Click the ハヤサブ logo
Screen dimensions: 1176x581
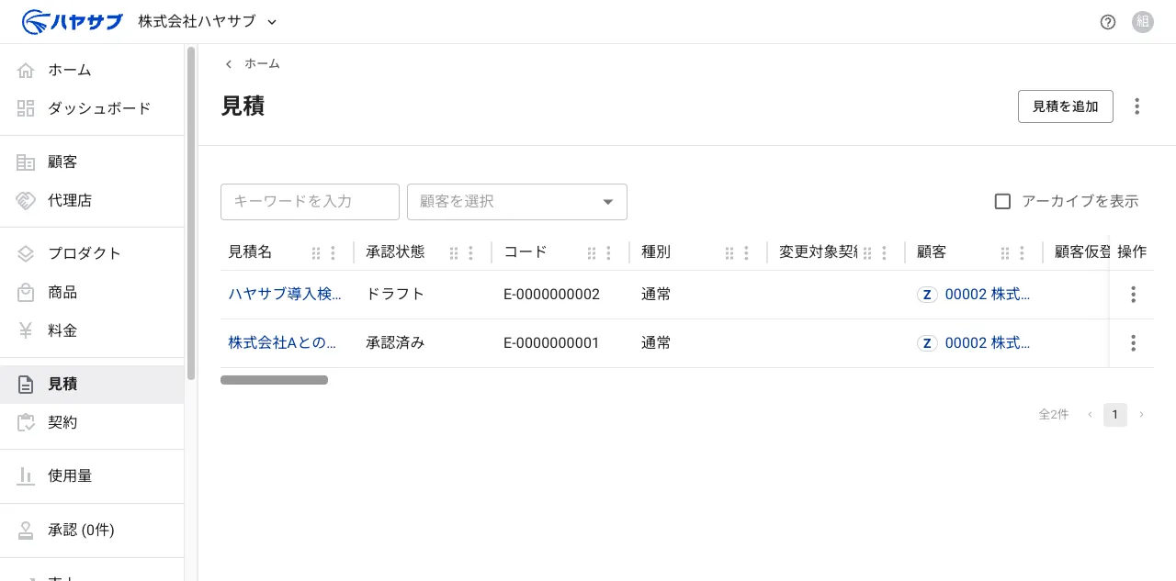pos(72,21)
